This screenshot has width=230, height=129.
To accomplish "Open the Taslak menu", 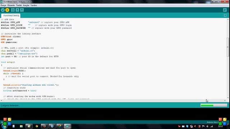I will (x=19, y=5).
